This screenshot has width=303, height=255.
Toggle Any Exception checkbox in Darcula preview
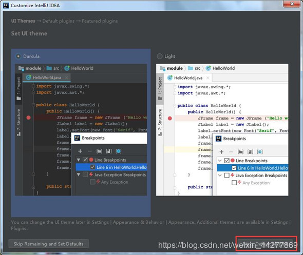(93, 182)
